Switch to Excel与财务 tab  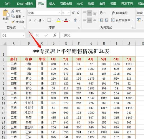point(25,4)
